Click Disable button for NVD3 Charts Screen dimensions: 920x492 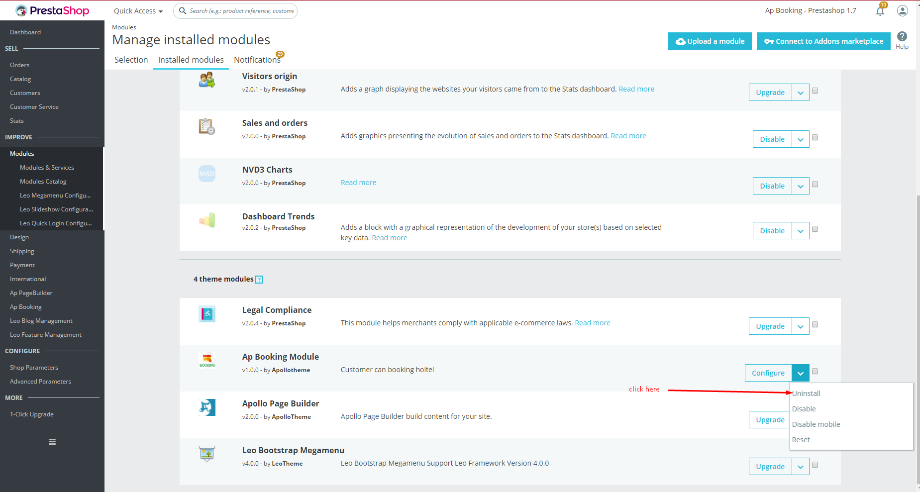pyautogui.click(x=772, y=186)
